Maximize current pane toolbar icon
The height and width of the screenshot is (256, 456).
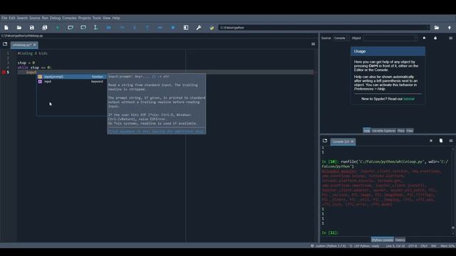pos(186,28)
